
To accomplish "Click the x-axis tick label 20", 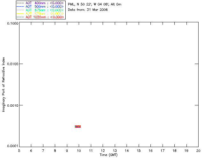I will click(198, 151).
